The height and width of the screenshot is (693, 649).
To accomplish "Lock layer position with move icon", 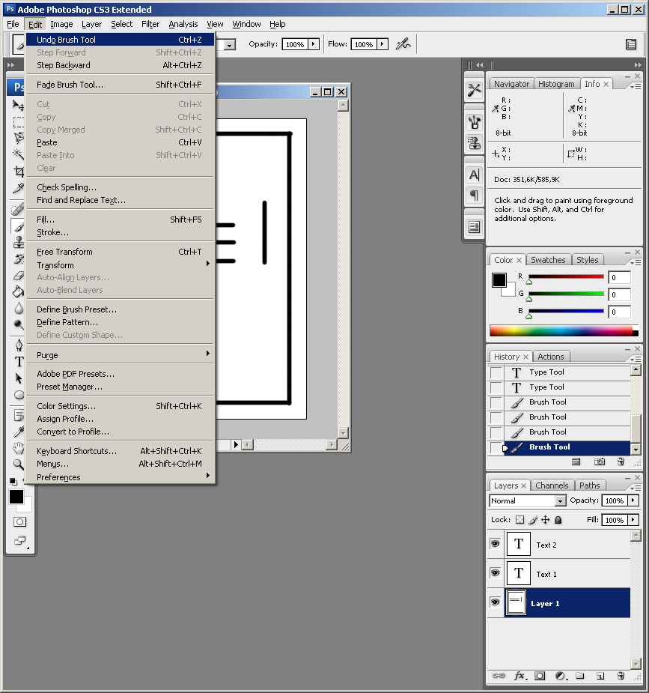I will point(545,520).
